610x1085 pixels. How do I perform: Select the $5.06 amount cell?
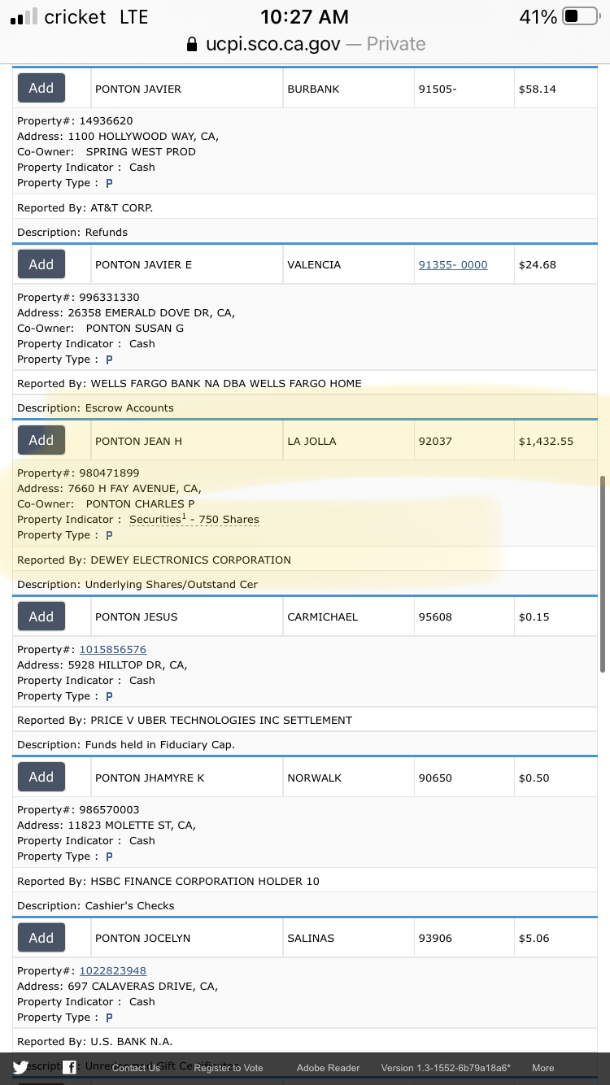(556, 938)
